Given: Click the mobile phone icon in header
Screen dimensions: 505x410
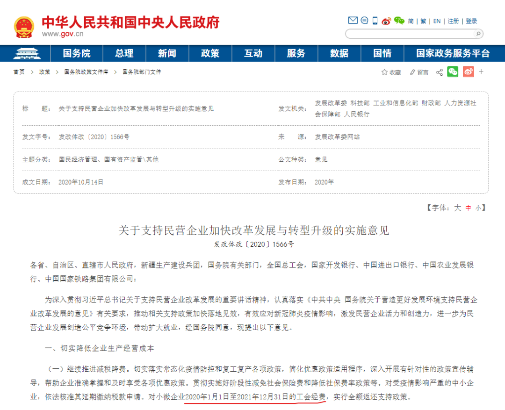Looking at the screenshot, I should pyautogui.click(x=375, y=21).
